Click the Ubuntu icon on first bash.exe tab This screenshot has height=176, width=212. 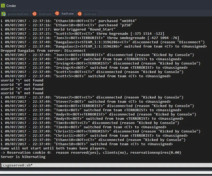coord(35,14)
